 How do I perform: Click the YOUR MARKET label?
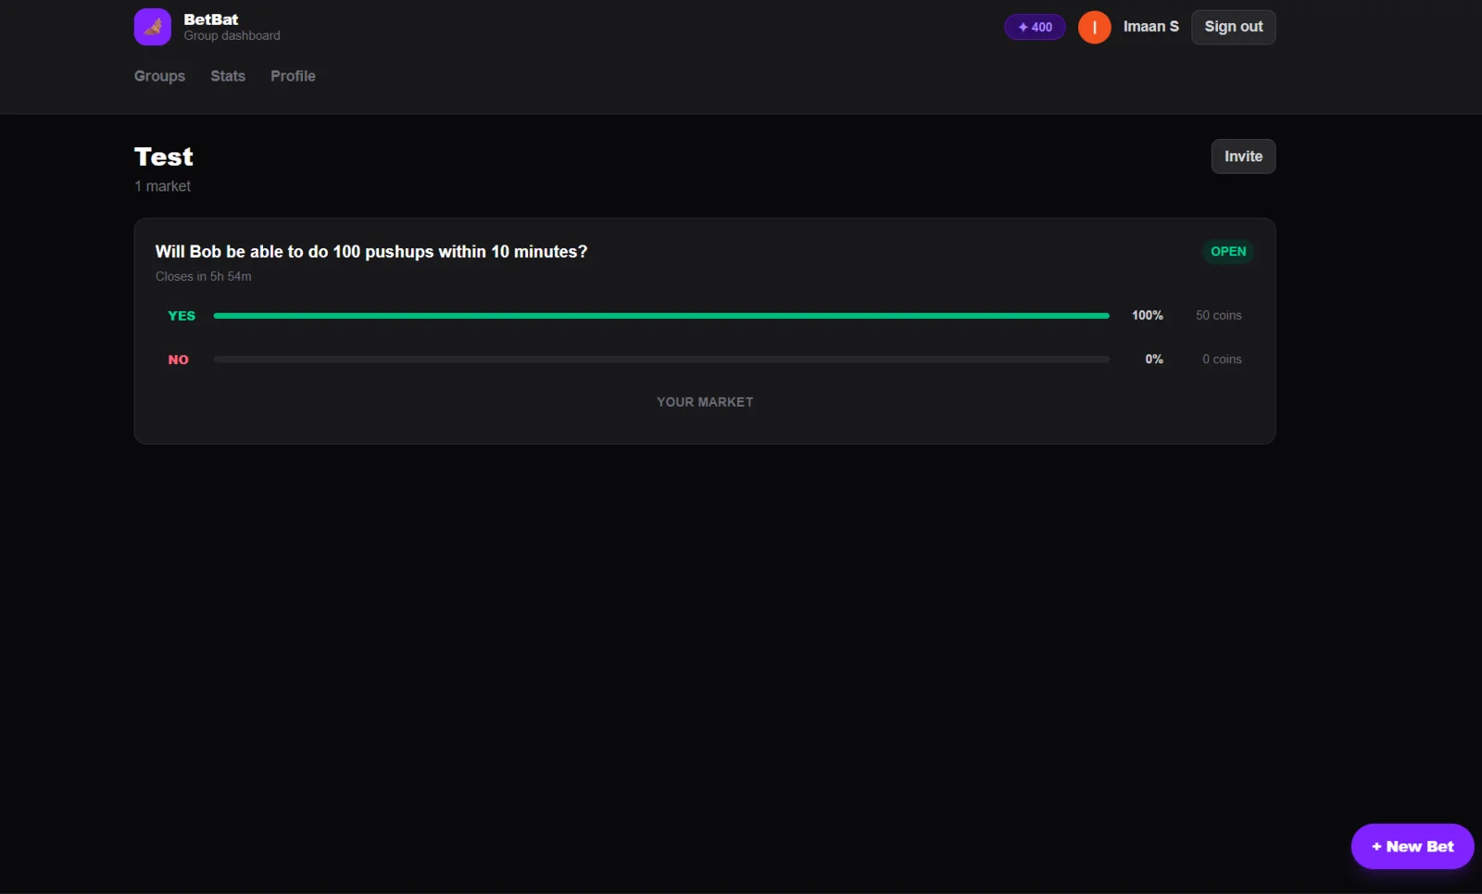705,402
